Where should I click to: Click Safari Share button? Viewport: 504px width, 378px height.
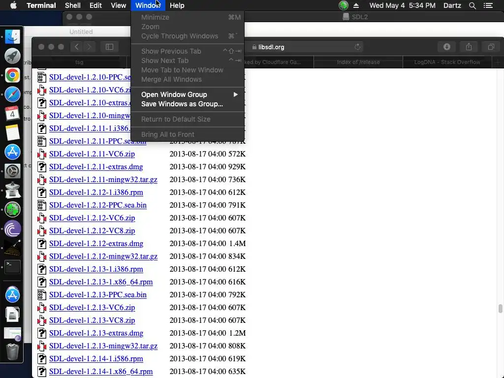point(469,47)
